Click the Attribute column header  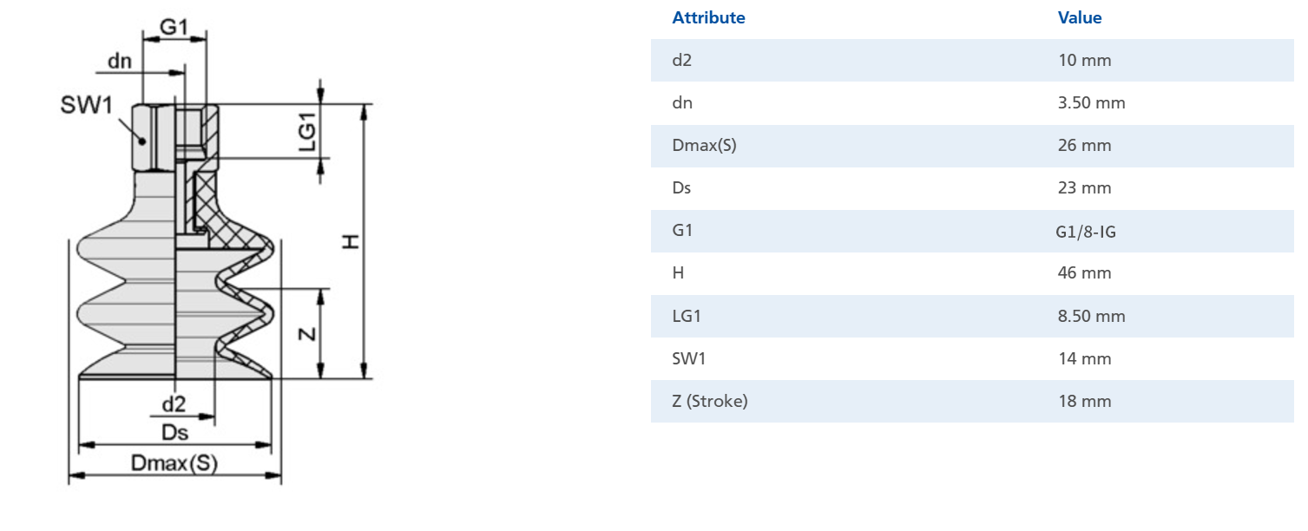click(x=708, y=17)
